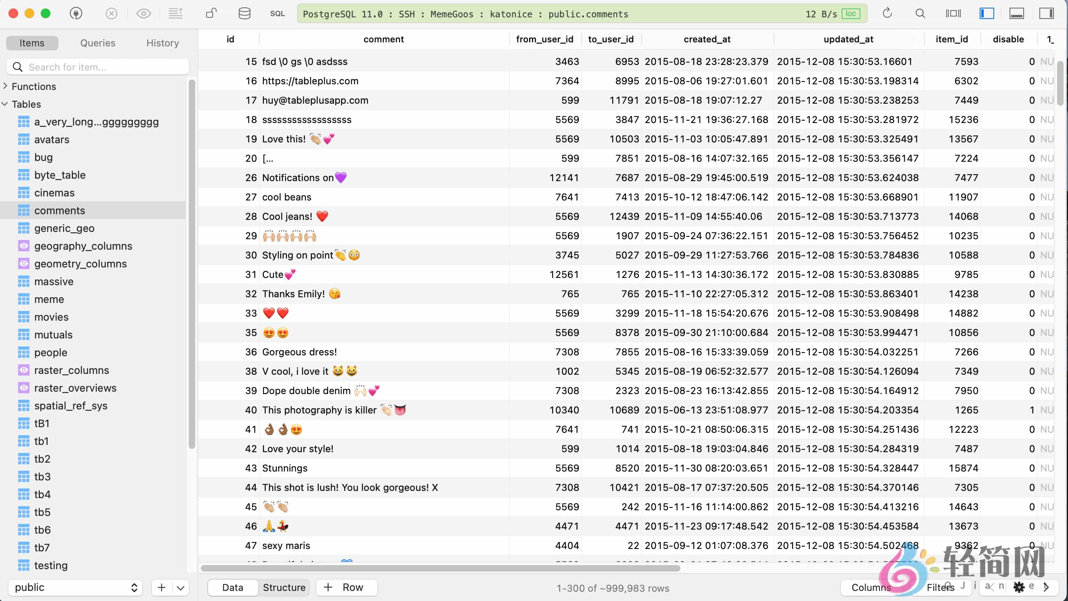Toggle the left sidebar panel

pyautogui.click(x=987, y=14)
